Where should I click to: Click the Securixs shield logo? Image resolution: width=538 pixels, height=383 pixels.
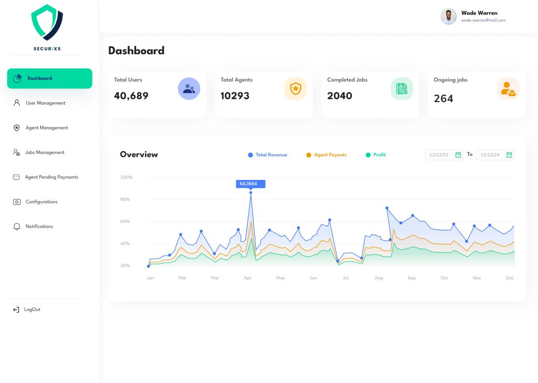46,23
